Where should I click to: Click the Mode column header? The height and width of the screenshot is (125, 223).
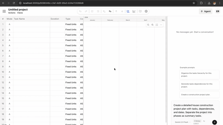pos(9,19)
